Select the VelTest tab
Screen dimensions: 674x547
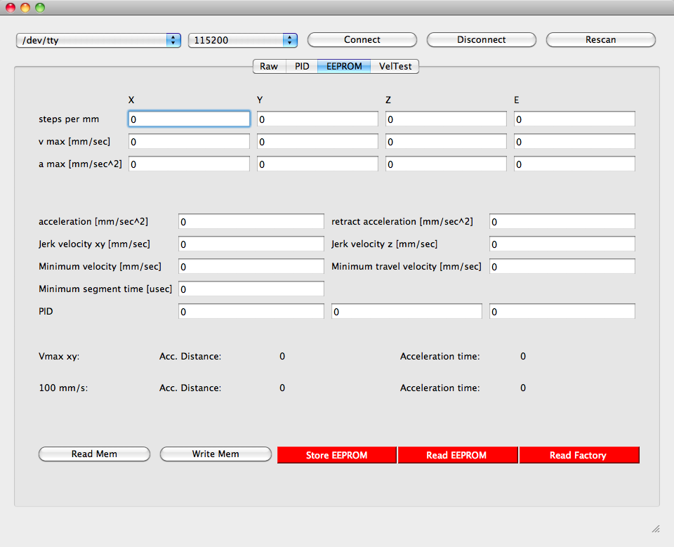click(x=395, y=67)
